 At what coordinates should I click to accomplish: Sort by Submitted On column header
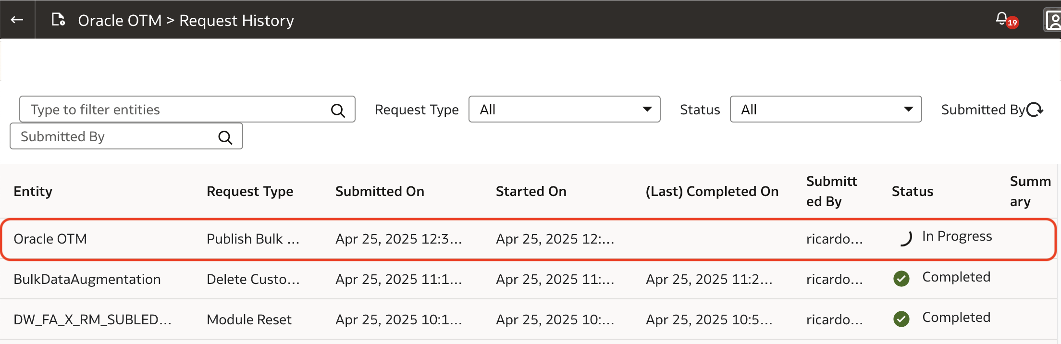pyautogui.click(x=380, y=191)
